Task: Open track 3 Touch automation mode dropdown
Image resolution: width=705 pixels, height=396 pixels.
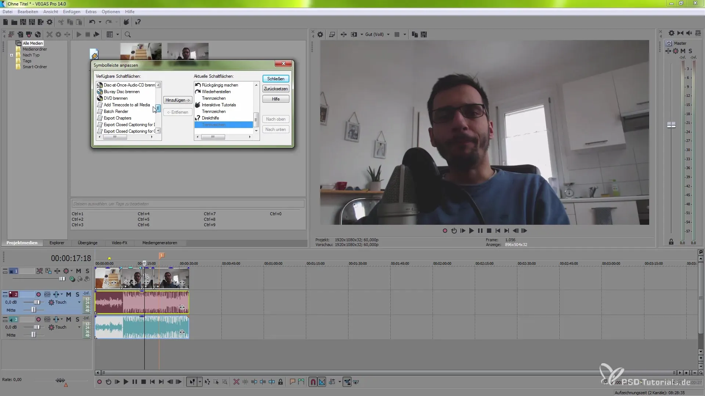Action: [x=79, y=327]
